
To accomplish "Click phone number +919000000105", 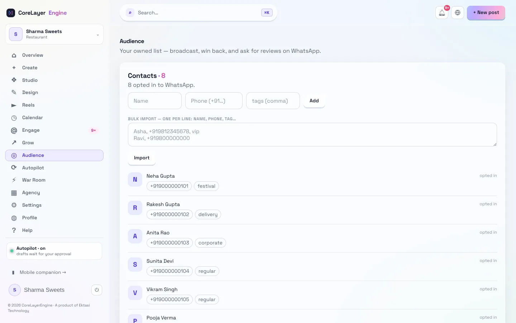I will point(170,300).
